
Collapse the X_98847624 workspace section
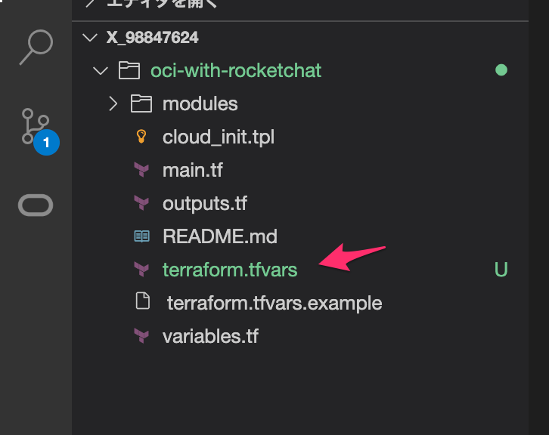[90, 37]
